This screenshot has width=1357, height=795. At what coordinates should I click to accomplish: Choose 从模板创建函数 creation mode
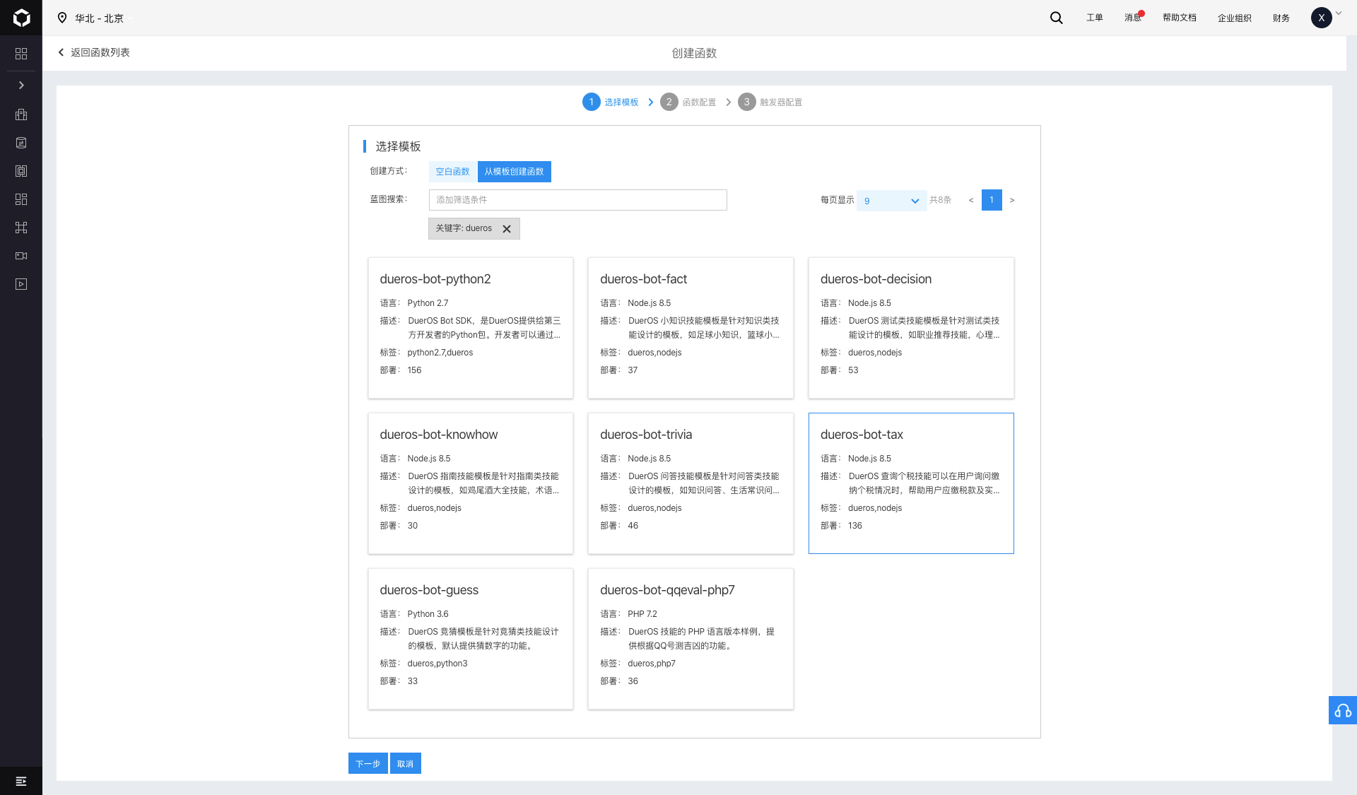coord(514,172)
